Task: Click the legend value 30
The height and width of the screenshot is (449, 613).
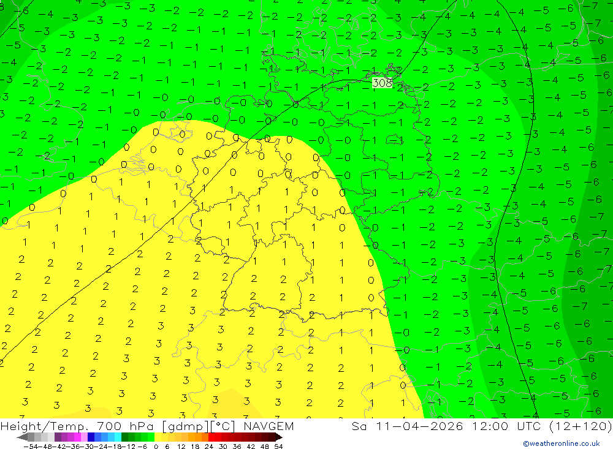Action: pyautogui.click(x=223, y=447)
